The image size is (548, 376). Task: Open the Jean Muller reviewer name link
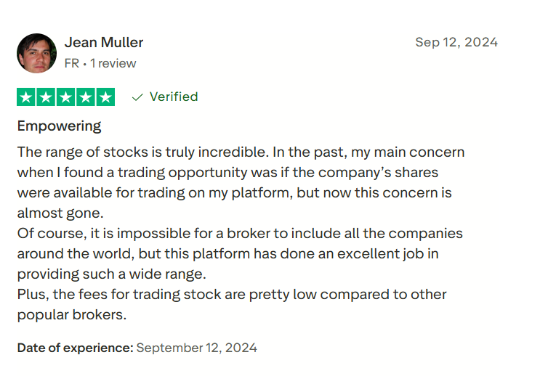(x=104, y=42)
